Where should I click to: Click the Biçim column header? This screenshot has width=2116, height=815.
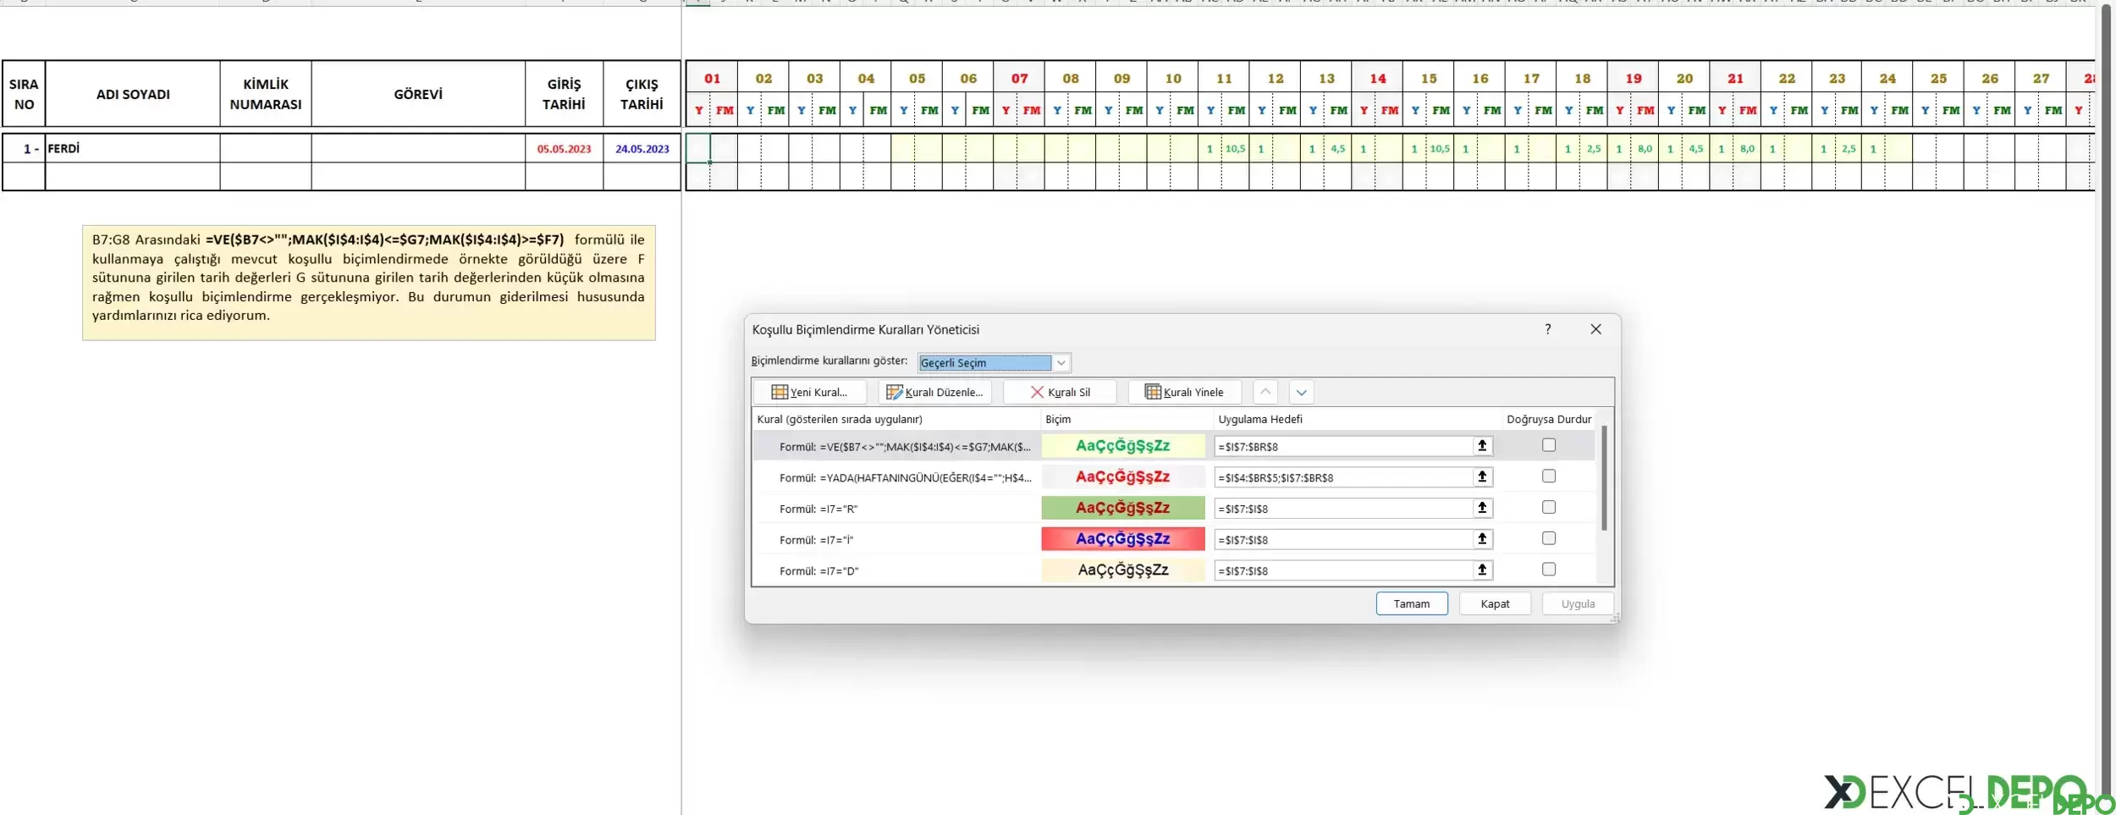pyautogui.click(x=1058, y=419)
